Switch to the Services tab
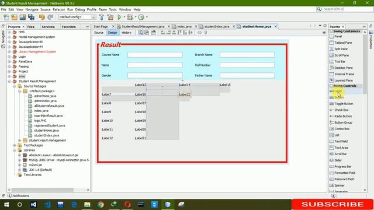 48,27
